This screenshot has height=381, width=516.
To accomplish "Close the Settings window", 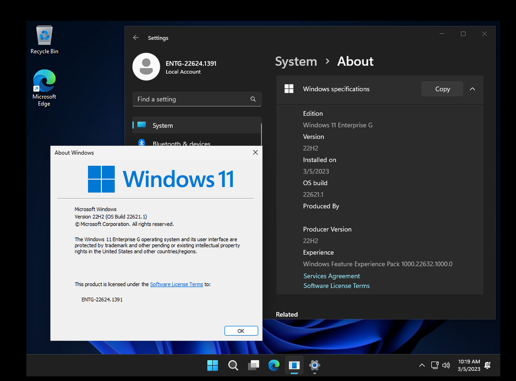I will tap(485, 34).
